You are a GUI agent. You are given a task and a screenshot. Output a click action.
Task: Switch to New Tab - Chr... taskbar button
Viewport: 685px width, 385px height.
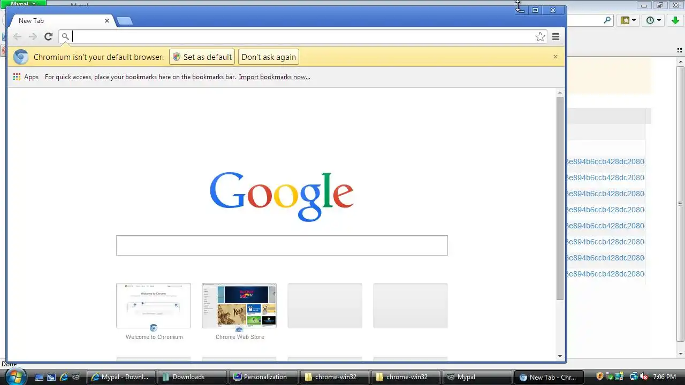click(549, 377)
